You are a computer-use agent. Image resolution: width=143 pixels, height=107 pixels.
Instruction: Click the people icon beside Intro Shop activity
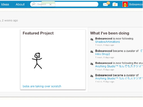[92, 51]
